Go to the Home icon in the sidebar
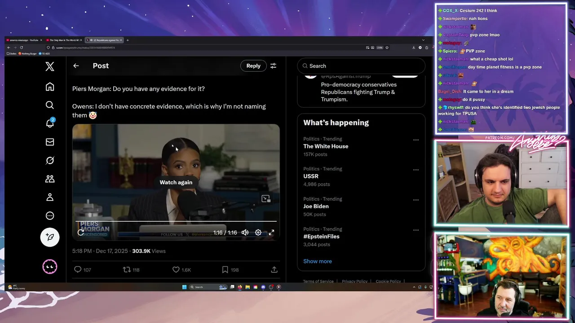 [x=50, y=87]
